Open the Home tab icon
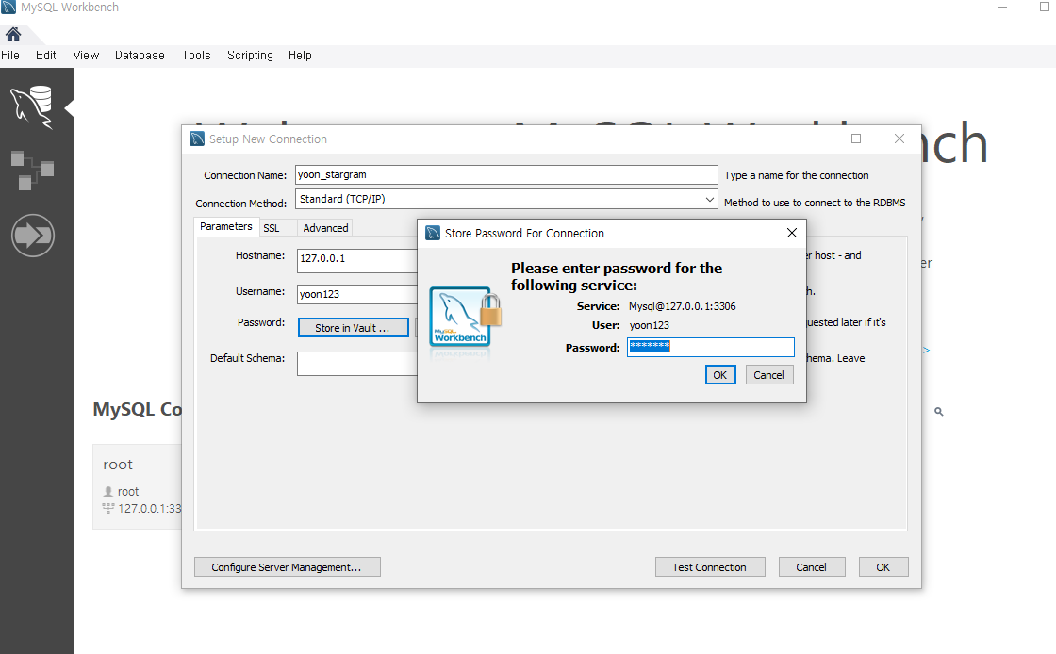This screenshot has height=654, width=1056. click(13, 34)
